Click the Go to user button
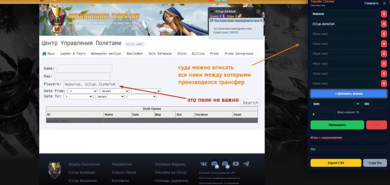 point(134,44)
